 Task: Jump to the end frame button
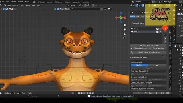click(93, 93)
